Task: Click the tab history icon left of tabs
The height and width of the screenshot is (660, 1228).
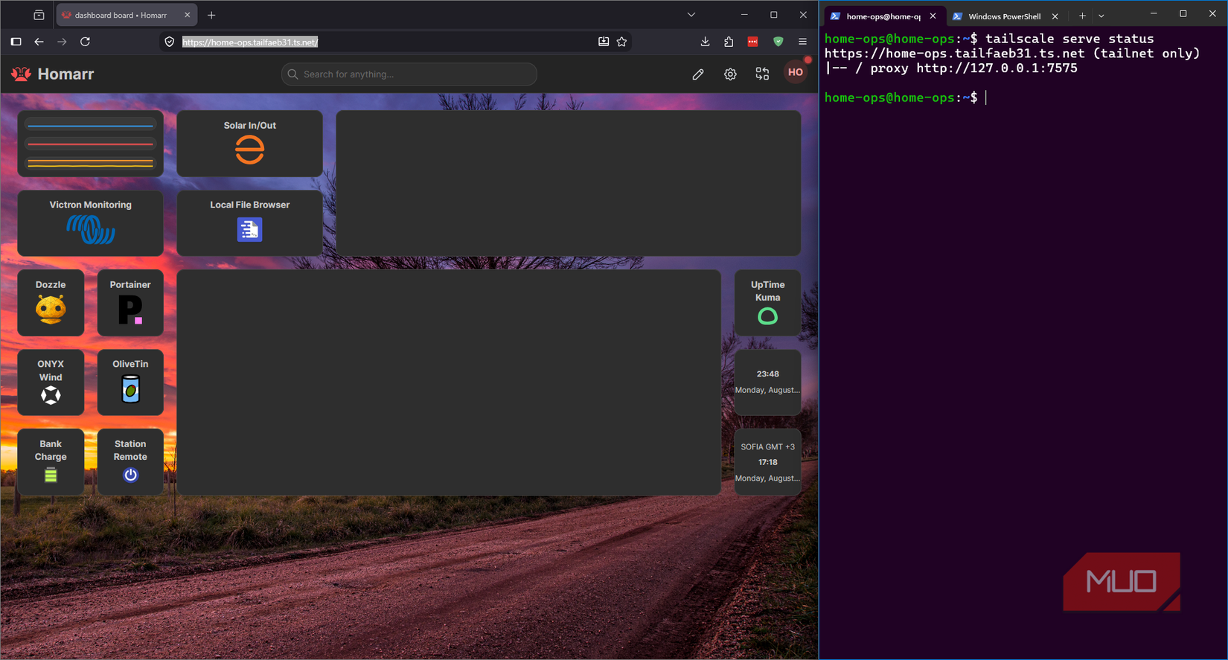Action: [x=39, y=15]
